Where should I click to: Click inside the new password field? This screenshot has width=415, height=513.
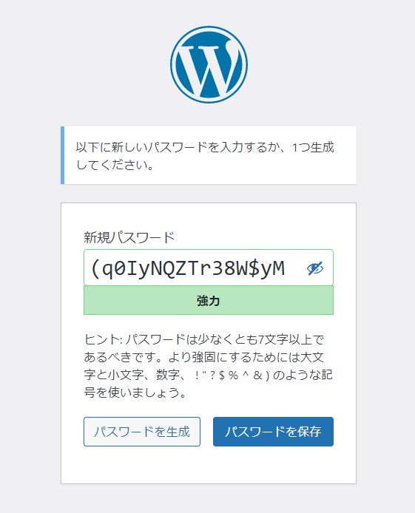coord(209,268)
